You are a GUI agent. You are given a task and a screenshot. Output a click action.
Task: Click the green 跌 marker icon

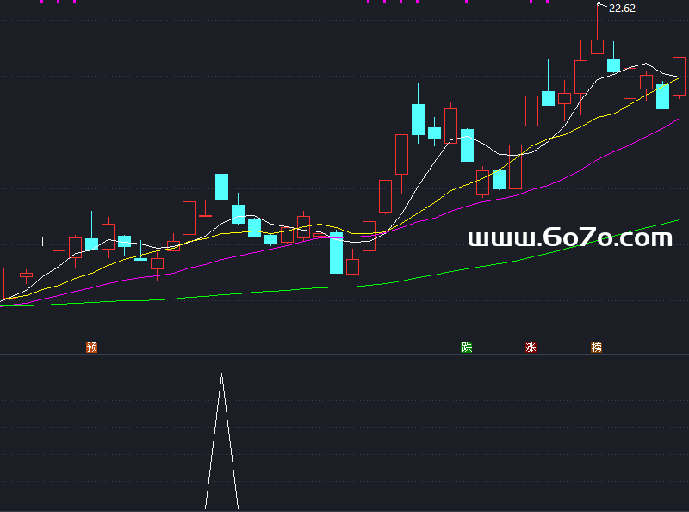467,348
